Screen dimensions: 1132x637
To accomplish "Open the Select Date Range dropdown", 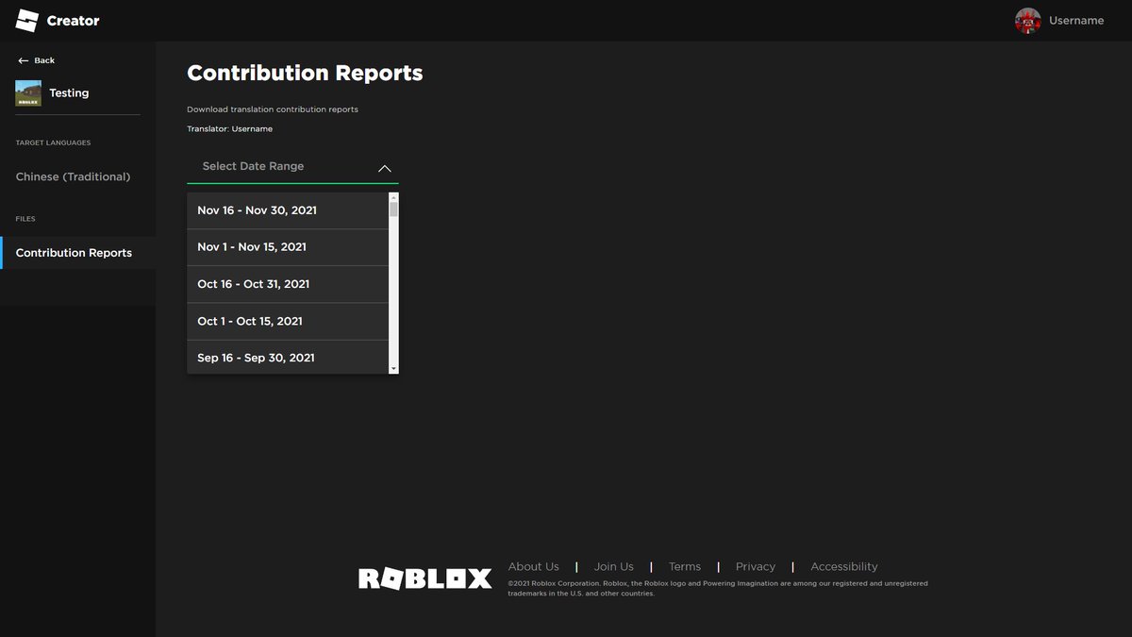I will 292,166.
